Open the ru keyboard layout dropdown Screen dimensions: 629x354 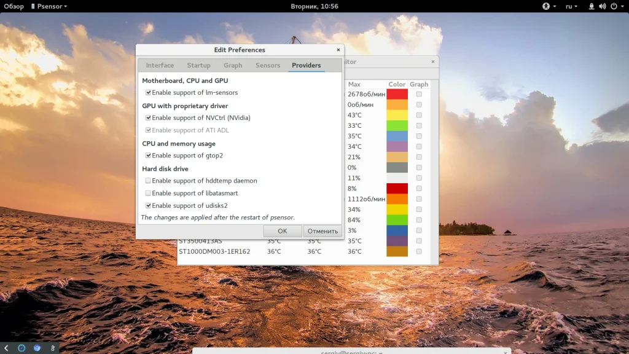[x=571, y=6]
